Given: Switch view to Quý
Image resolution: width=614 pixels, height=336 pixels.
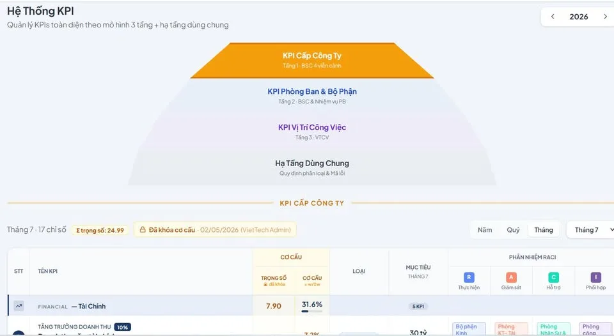Looking at the screenshot, I should tap(513, 230).
